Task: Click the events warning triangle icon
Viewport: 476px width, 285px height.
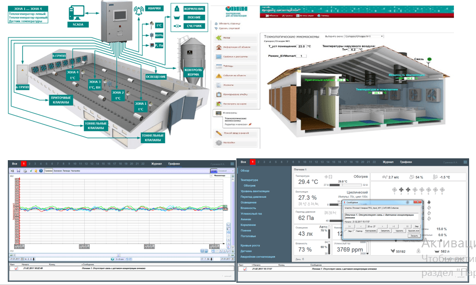Action: click(219, 75)
